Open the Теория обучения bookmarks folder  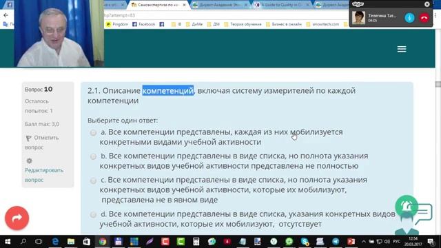pyautogui.click(x=243, y=24)
